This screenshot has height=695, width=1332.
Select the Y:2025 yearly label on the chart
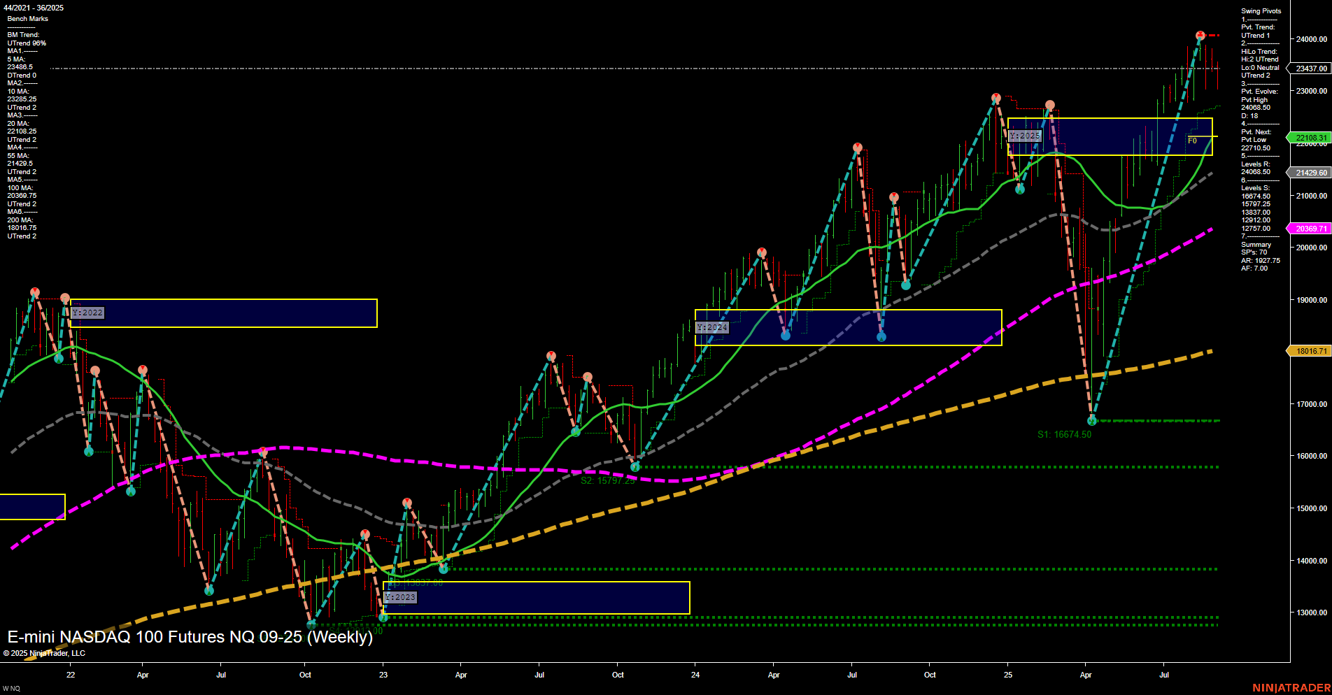(1023, 136)
